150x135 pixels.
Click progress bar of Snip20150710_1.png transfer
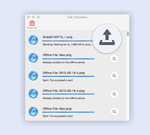(68, 41)
